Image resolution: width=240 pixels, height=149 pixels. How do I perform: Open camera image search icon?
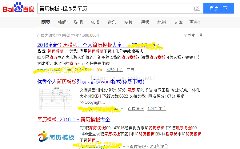(197, 8)
